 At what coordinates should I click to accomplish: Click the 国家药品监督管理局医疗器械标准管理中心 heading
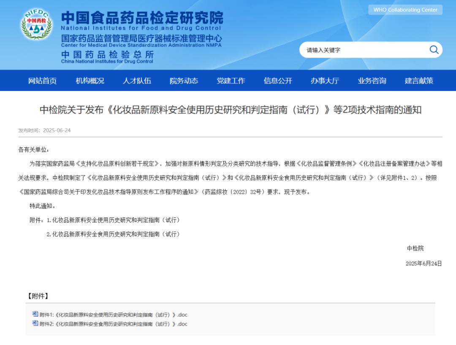[141, 38]
